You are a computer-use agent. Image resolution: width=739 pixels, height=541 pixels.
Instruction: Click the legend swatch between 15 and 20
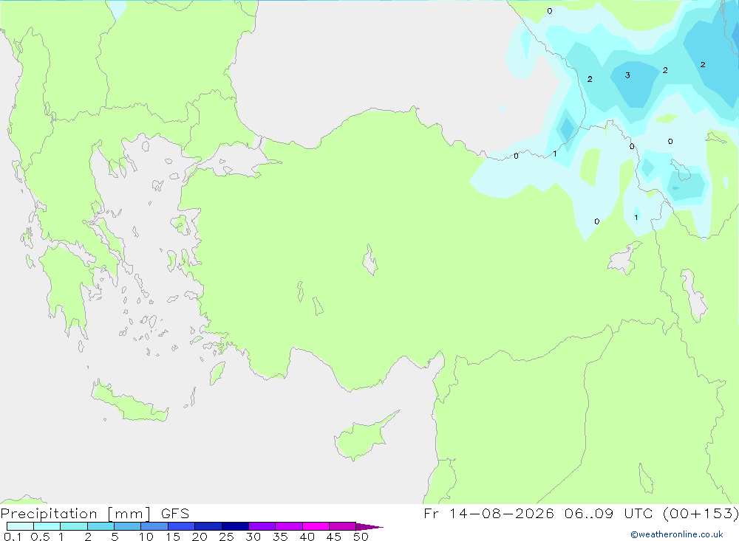click(x=182, y=526)
